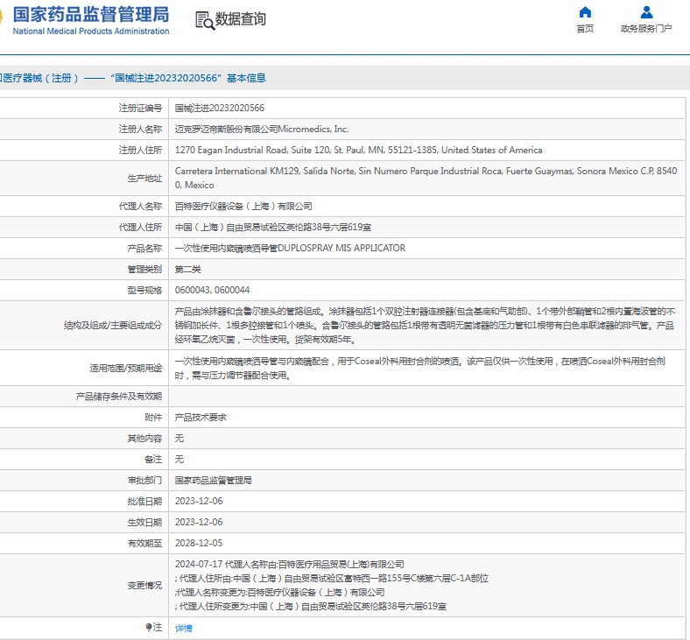This screenshot has width=690, height=640.
Task: Click the 生产地址 label cell
Action: click(x=144, y=179)
